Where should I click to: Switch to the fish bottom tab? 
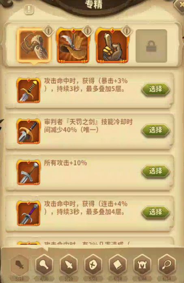69,265
